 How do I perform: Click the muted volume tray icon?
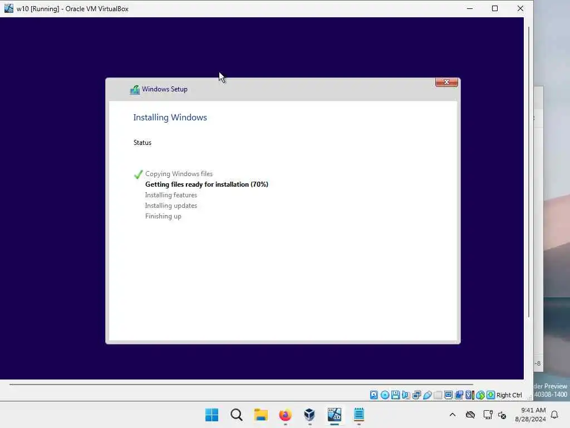click(x=502, y=415)
